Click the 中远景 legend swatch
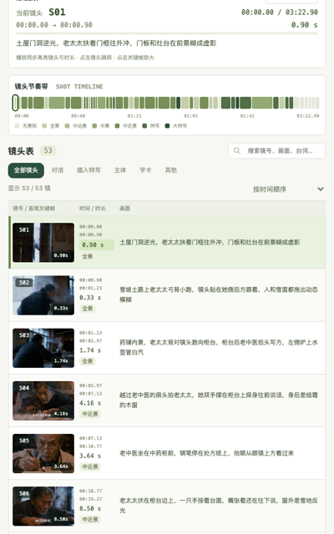The width and height of the screenshot is (334, 534). tap(67, 126)
